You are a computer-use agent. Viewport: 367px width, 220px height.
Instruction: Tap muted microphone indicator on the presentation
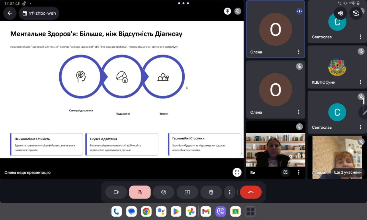click(x=238, y=11)
